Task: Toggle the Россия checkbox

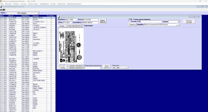Action: point(130,21)
